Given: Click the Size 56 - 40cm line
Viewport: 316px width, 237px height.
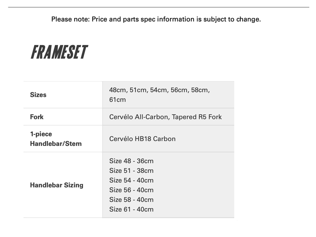Looking at the screenshot, I should pos(131,190).
